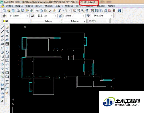Select the Trim tool

tap(7, 64)
